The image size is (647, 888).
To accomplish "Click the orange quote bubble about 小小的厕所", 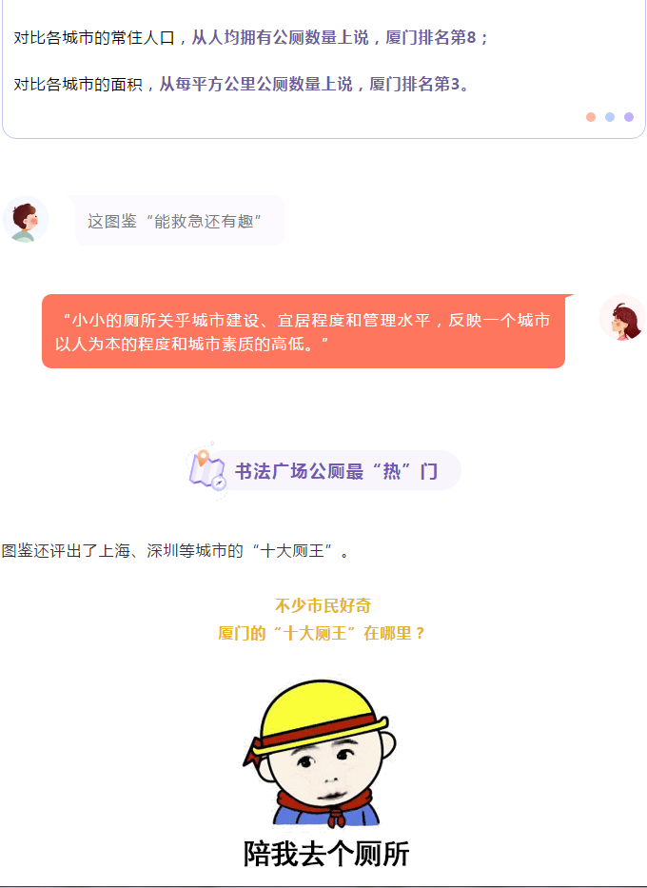I will (x=304, y=331).
